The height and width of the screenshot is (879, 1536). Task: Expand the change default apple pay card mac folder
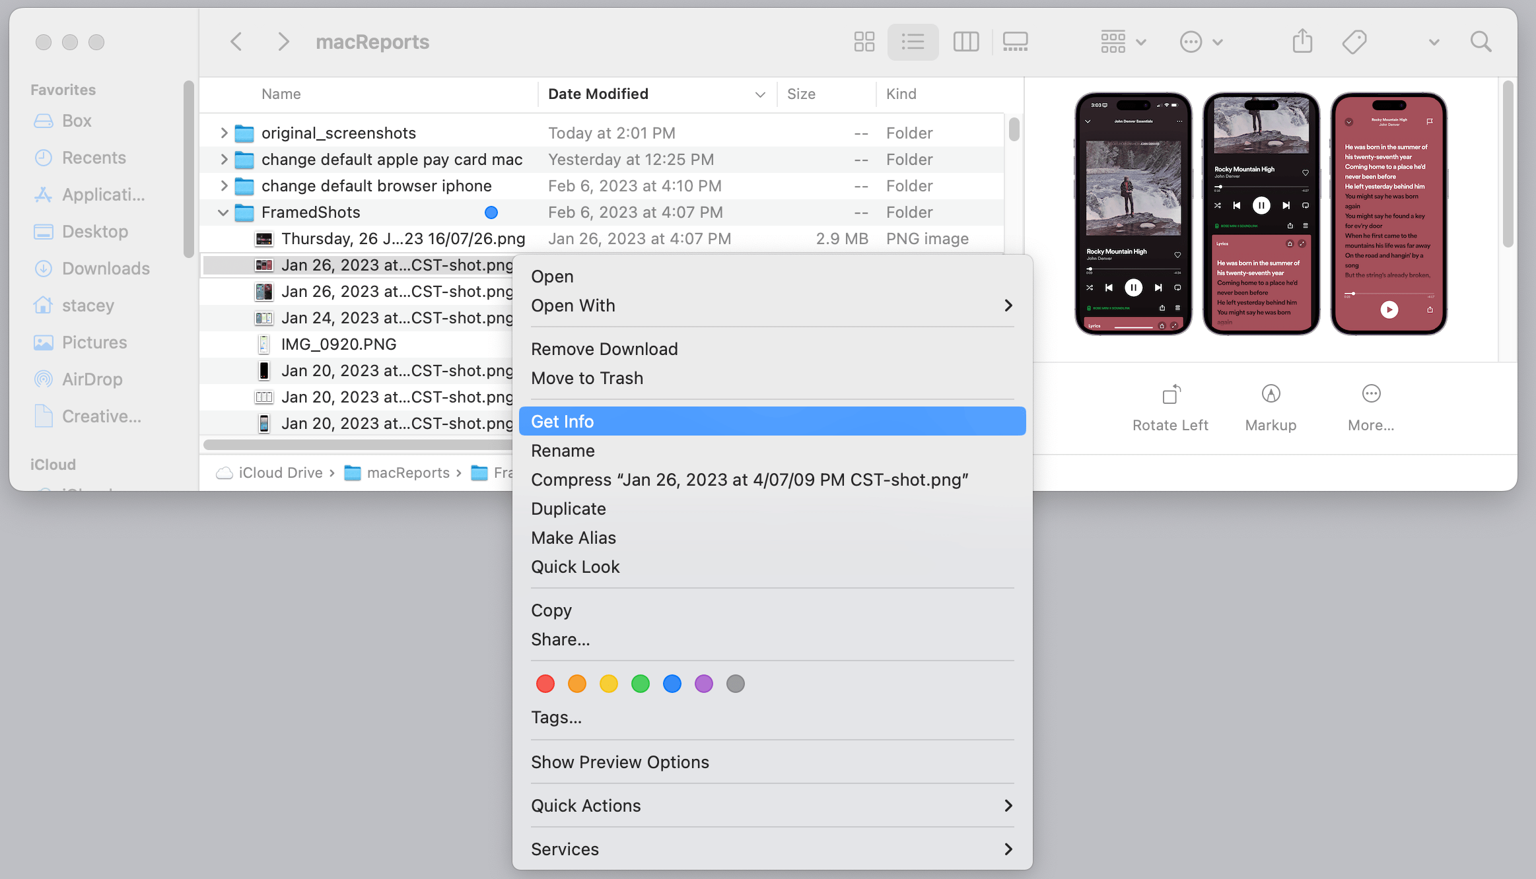pos(224,160)
